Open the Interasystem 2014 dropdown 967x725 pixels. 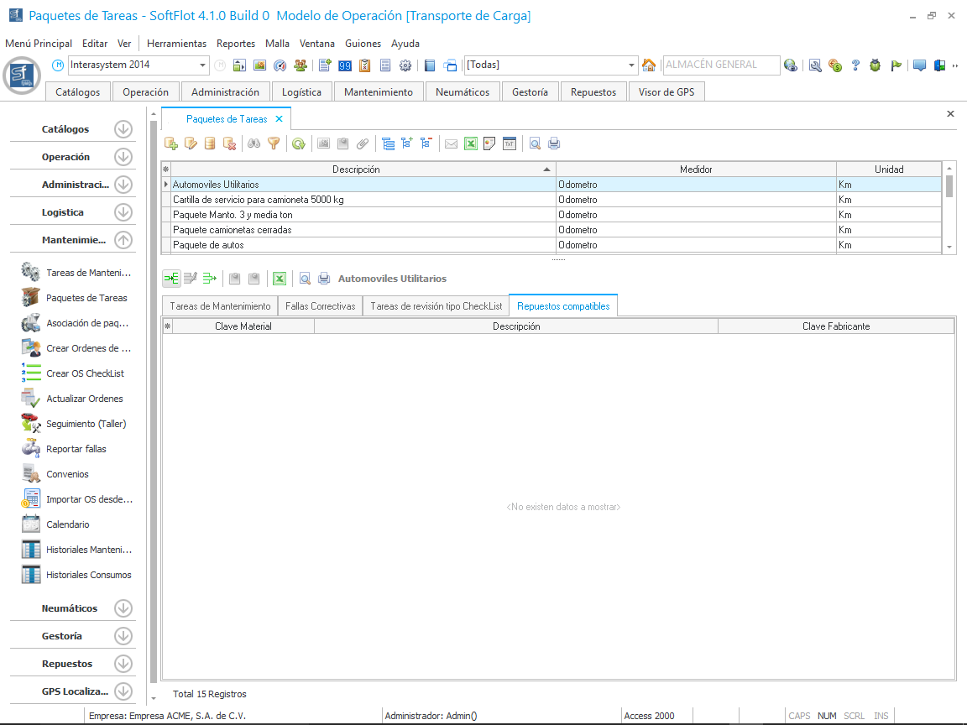click(x=203, y=65)
